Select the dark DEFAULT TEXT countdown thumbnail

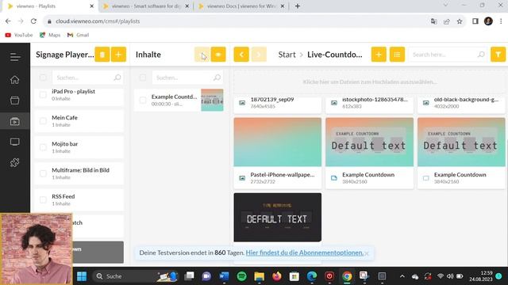278,218
